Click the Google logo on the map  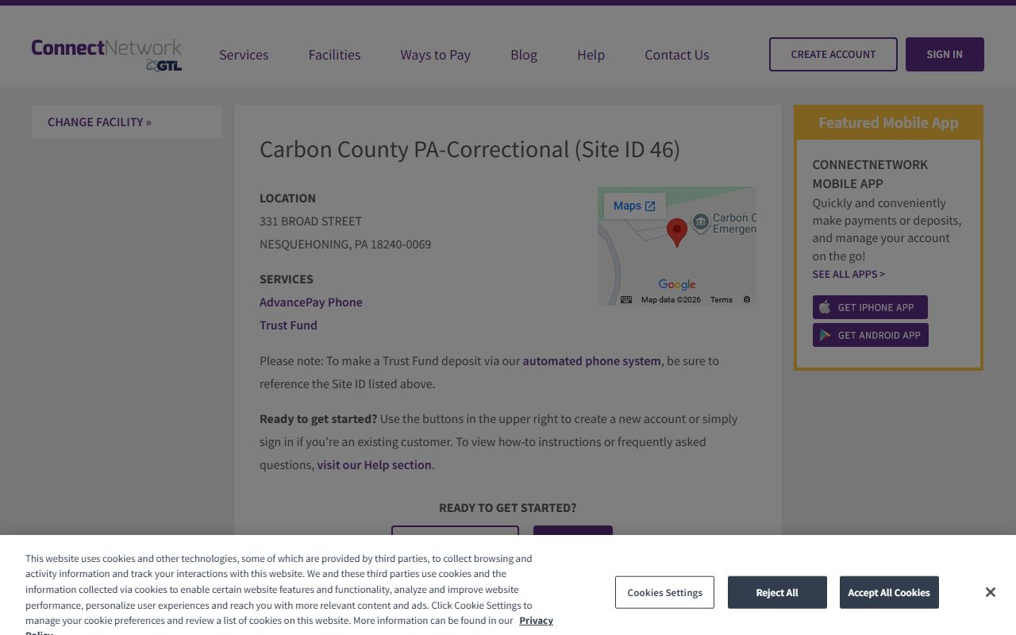coord(677,284)
